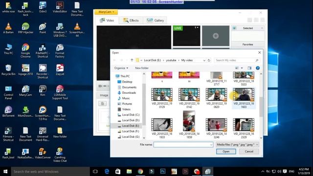Screen dimensions: 313x176
Task: Click 'Local Disk (E:)' in address bar
Action: [x=152, y=60]
